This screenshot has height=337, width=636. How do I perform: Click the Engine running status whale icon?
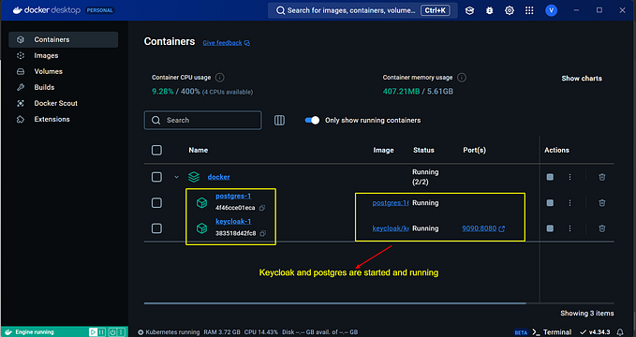8,332
